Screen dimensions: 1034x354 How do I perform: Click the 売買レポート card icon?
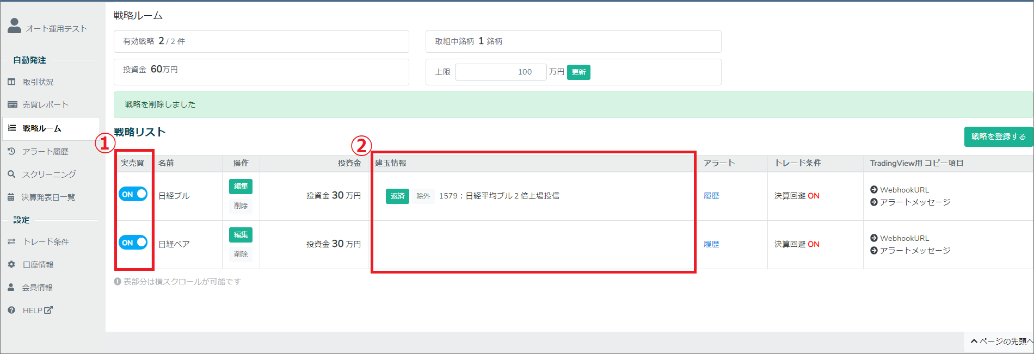tap(12, 104)
